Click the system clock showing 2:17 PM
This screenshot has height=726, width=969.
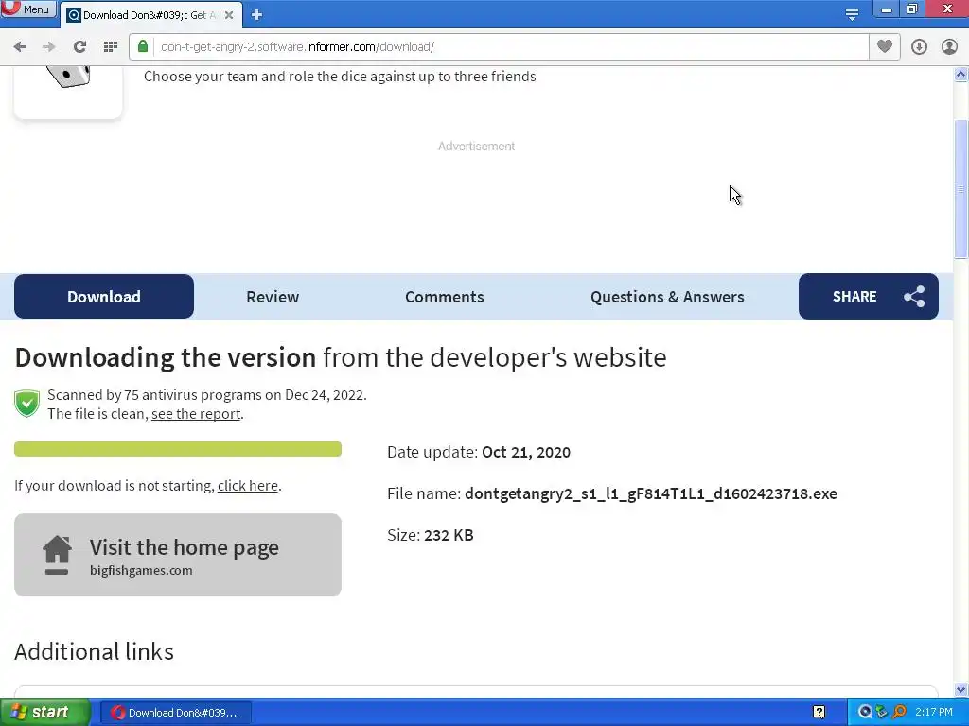934,713
